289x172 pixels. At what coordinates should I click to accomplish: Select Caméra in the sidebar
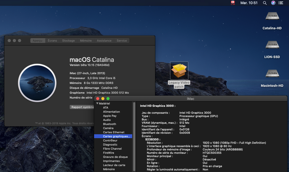coord(108,128)
